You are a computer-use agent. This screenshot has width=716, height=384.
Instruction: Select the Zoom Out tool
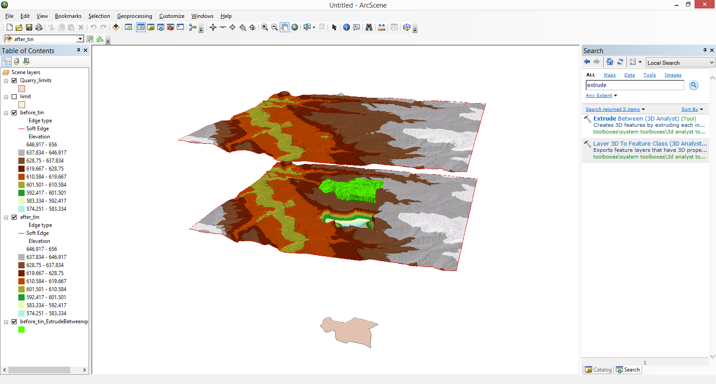pyautogui.click(x=275, y=27)
